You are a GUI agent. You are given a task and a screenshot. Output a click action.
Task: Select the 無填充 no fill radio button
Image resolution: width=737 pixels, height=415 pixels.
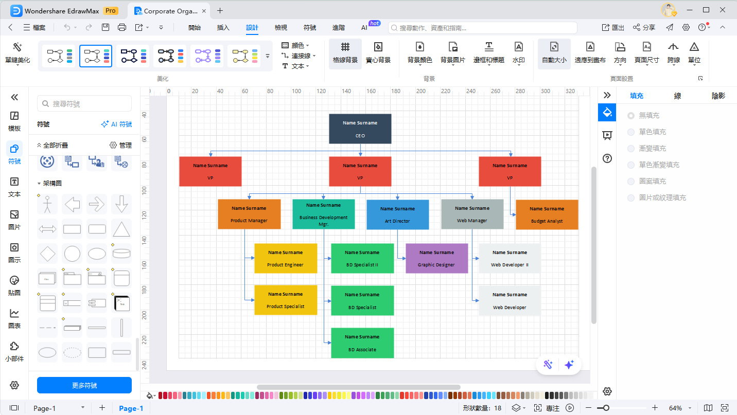coord(631,116)
